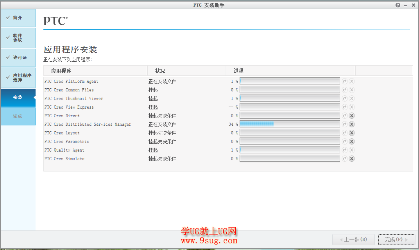Click cancel icon for PTC Creo Thumbnail Viewer

[352, 98]
